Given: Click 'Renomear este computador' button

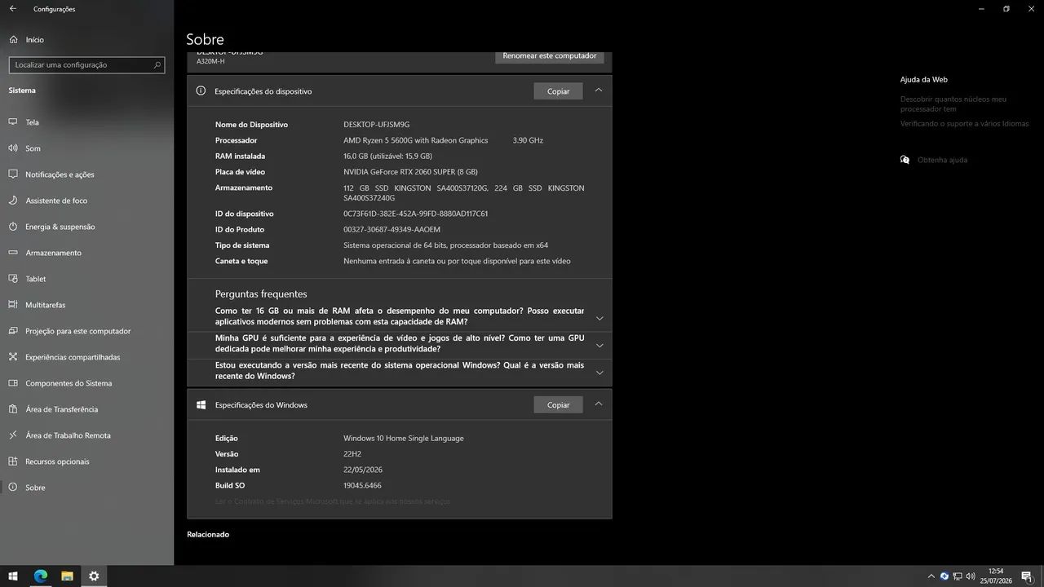Looking at the screenshot, I should click(550, 56).
